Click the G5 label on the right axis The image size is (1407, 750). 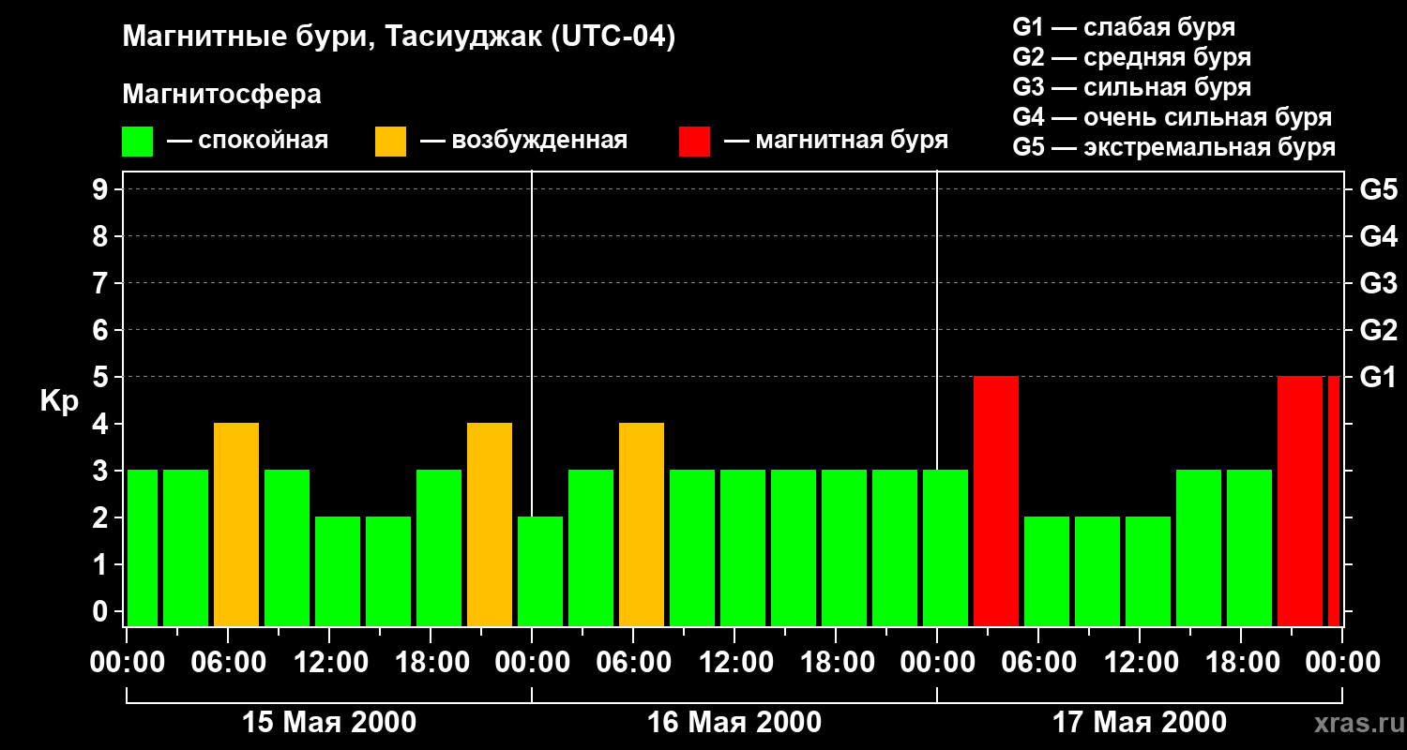1378,189
